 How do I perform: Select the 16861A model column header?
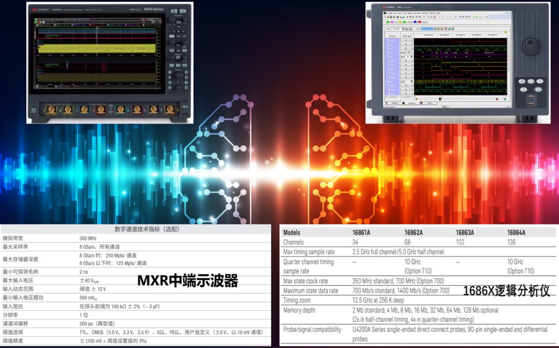point(361,233)
